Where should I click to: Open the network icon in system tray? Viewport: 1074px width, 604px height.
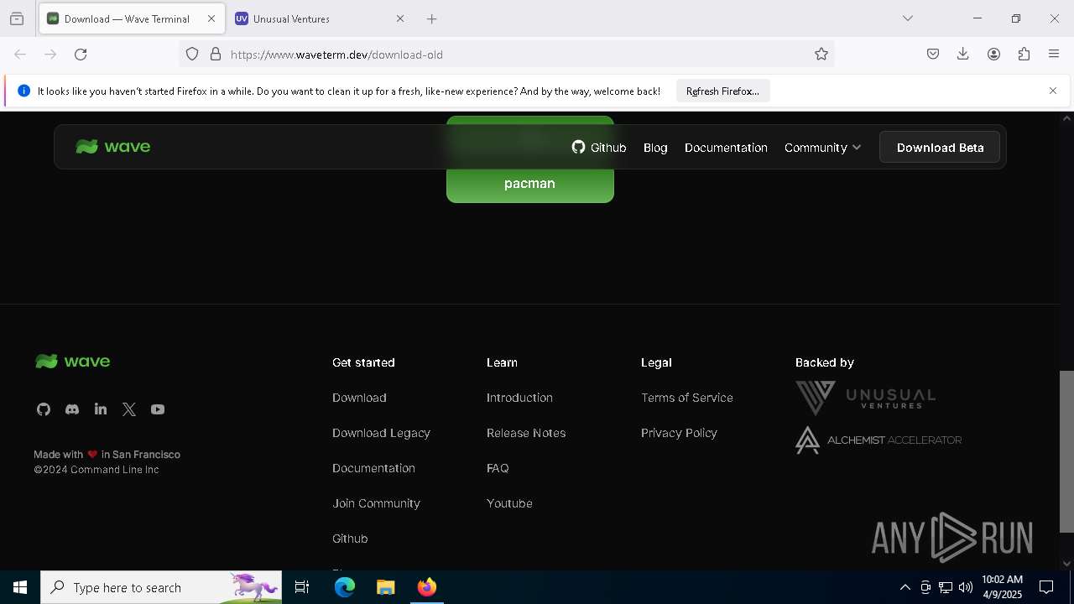(946, 587)
